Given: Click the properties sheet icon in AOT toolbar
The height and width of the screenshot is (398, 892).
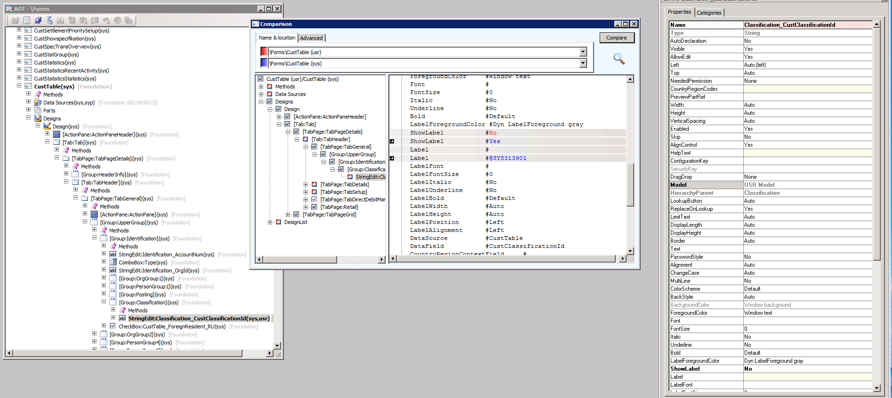Looking at the screenshot, I should tap(27, 20).
